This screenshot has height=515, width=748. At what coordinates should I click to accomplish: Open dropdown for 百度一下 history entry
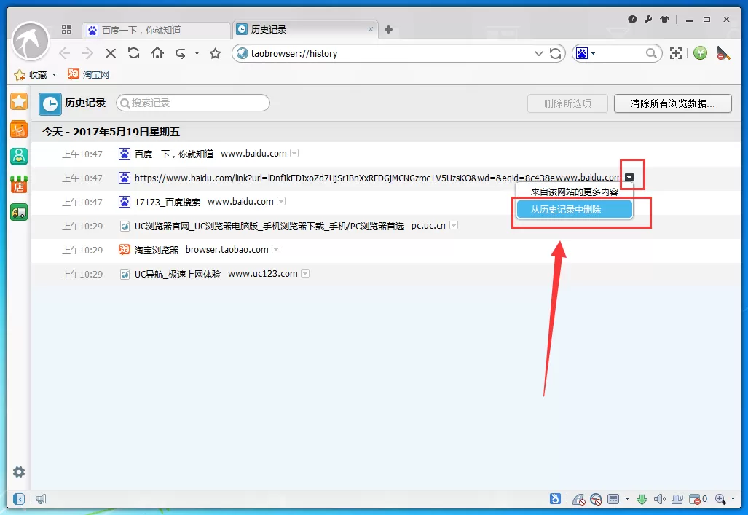coord(294,153)
